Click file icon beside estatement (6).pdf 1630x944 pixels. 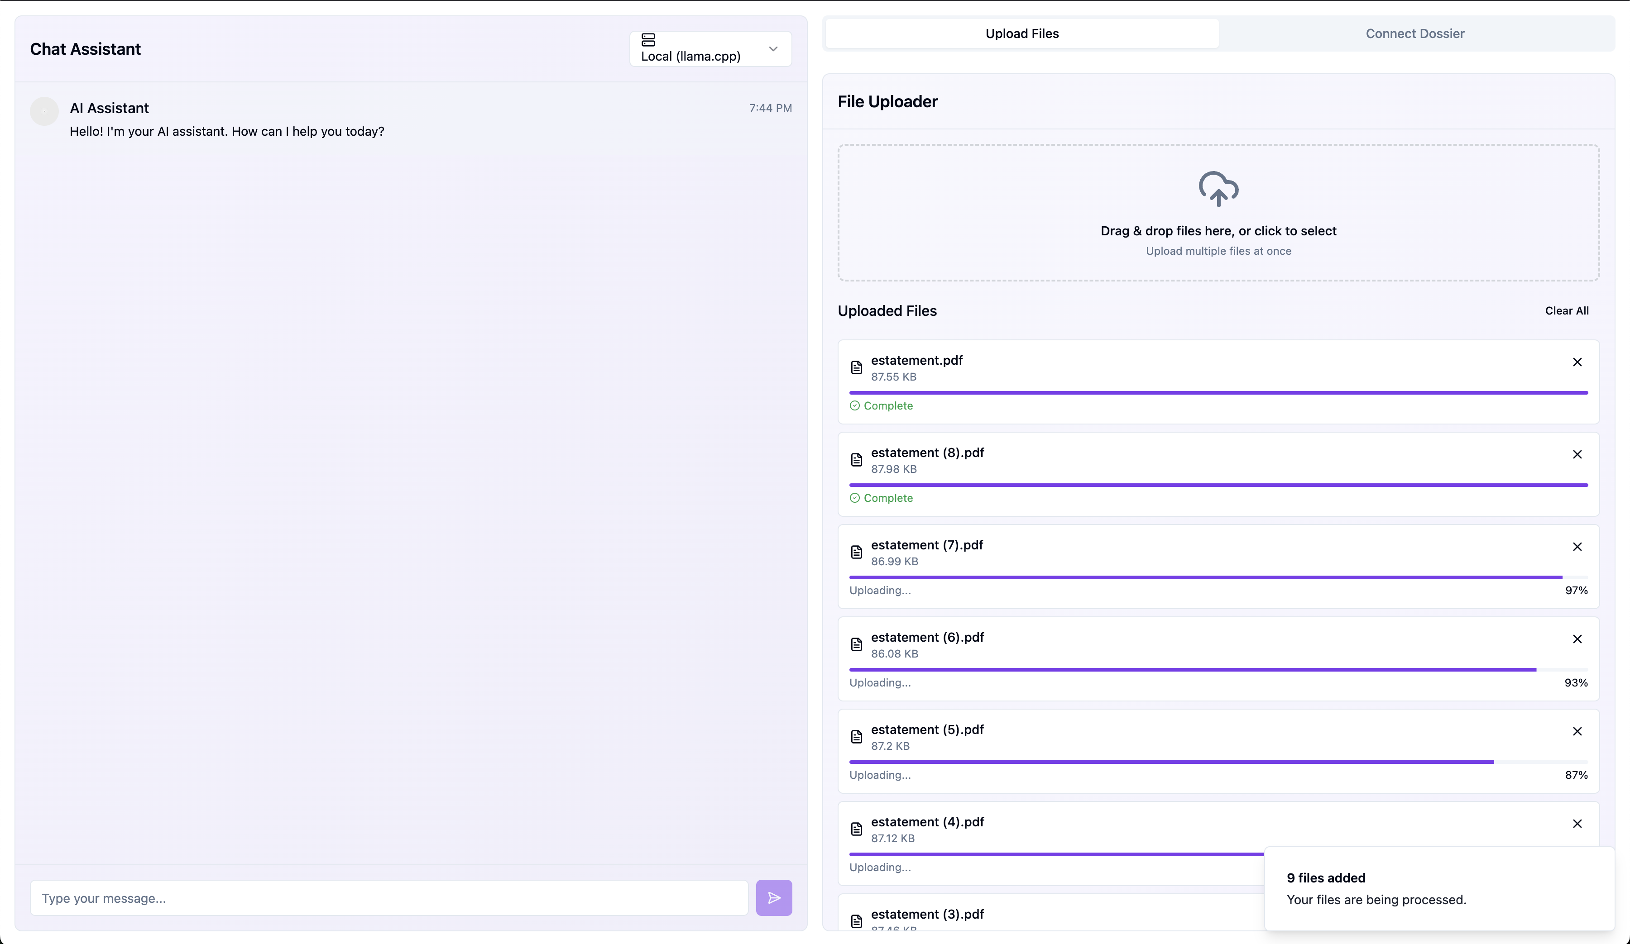pyautogui.click(x=856, y=644)
